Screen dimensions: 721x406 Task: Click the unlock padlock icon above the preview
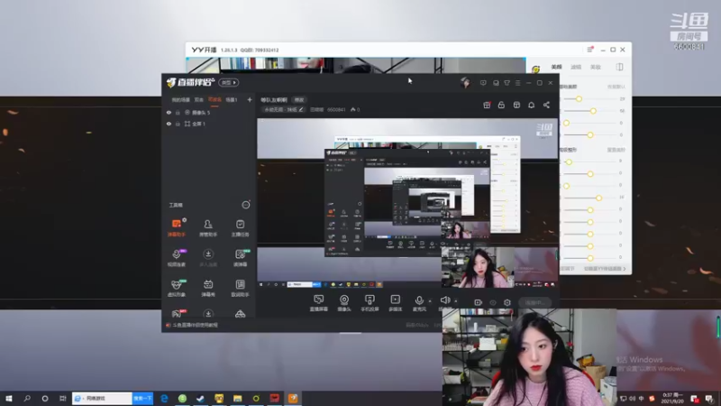click(x=502, y=105)
